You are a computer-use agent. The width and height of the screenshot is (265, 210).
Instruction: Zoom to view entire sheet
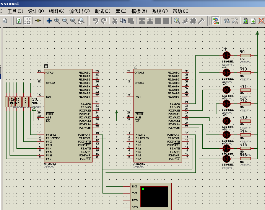(x=73, y=21)
